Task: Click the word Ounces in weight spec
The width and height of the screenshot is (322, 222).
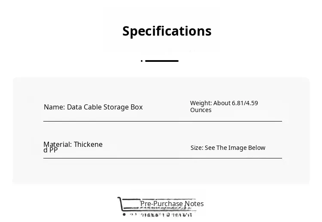Action: 200,110
